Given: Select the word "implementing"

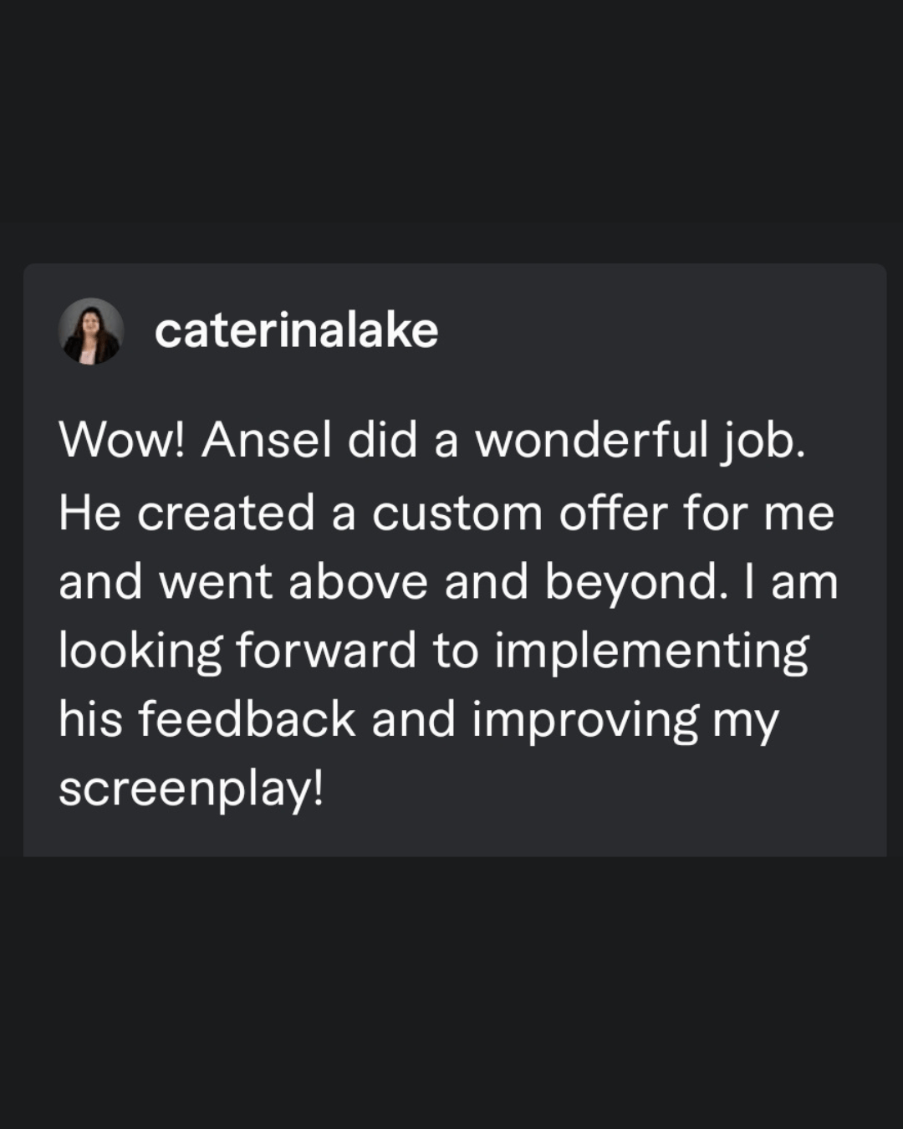Looking at the screenshot, I should 651,651.
